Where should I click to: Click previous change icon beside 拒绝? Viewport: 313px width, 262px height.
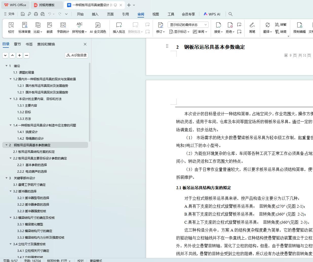pyautogui.click(x=239, y=25)
